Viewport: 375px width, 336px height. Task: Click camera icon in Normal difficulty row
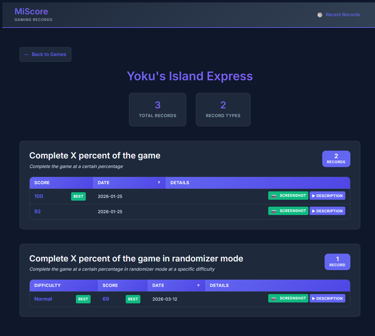tap(274, 299)
